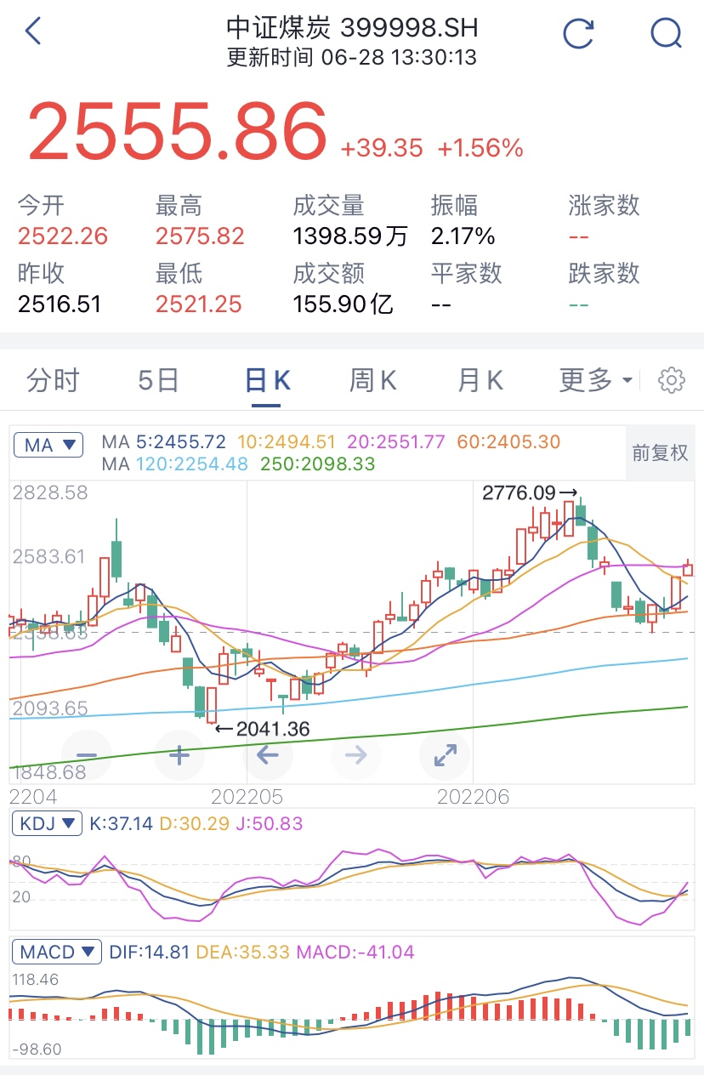Refresh the stock quote data
Image resolution: width=704 pixels, height=1075 pixels.
coord(578,31)
